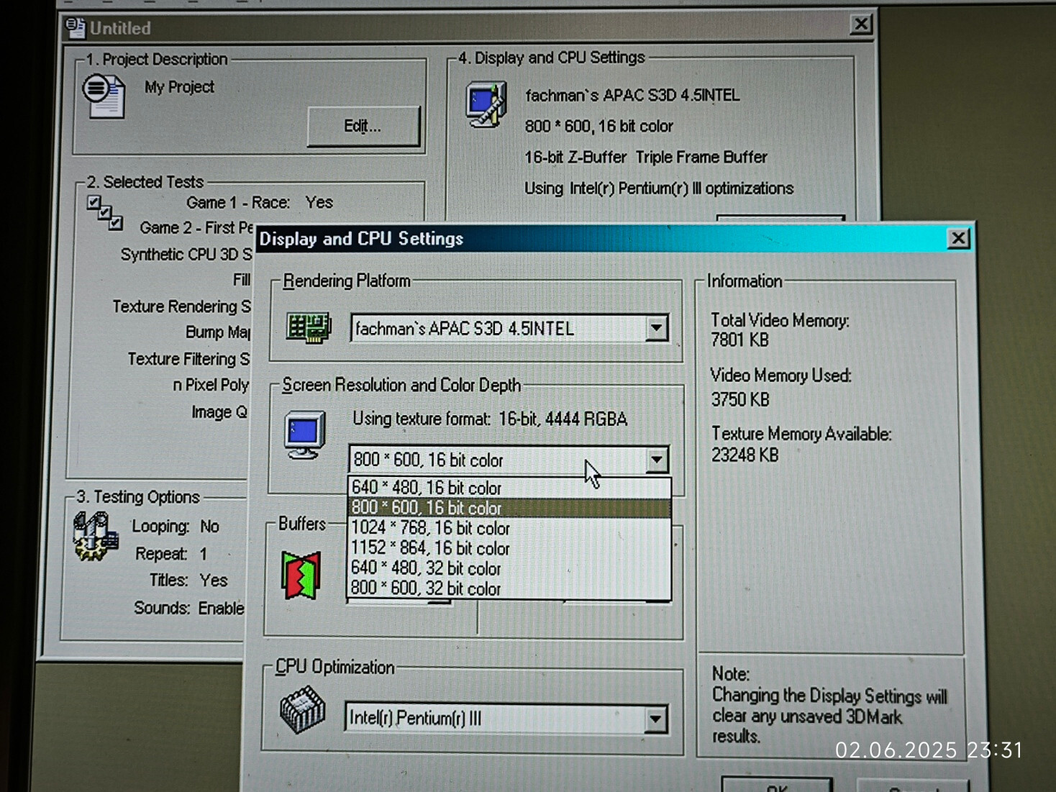Viewport: 1056px width, 792px height.
Task: Click '16-bit Z-Buffer Triple Frame Buffer' text
Action: click(646, 157)
